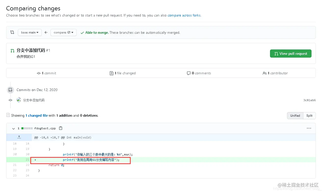The height and width of the screenshot is (193, 324).
Task: Select the 1 file changed tab
Action: coord(123,73)
